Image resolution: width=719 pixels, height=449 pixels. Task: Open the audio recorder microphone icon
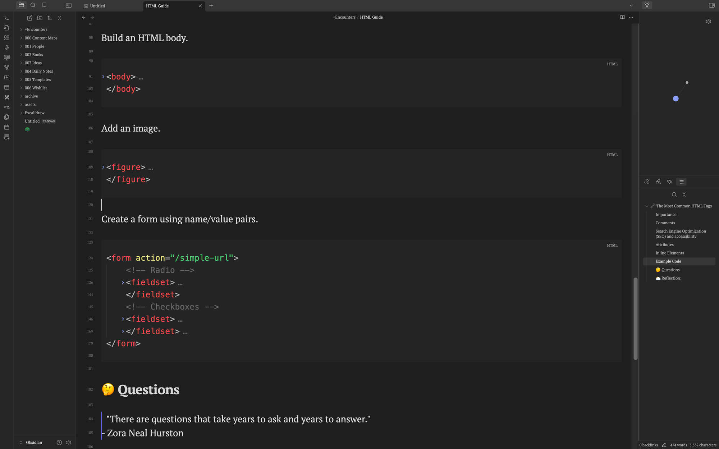point(6,48)
